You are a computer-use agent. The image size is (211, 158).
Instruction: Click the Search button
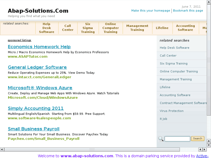click(x=198, y=139)
